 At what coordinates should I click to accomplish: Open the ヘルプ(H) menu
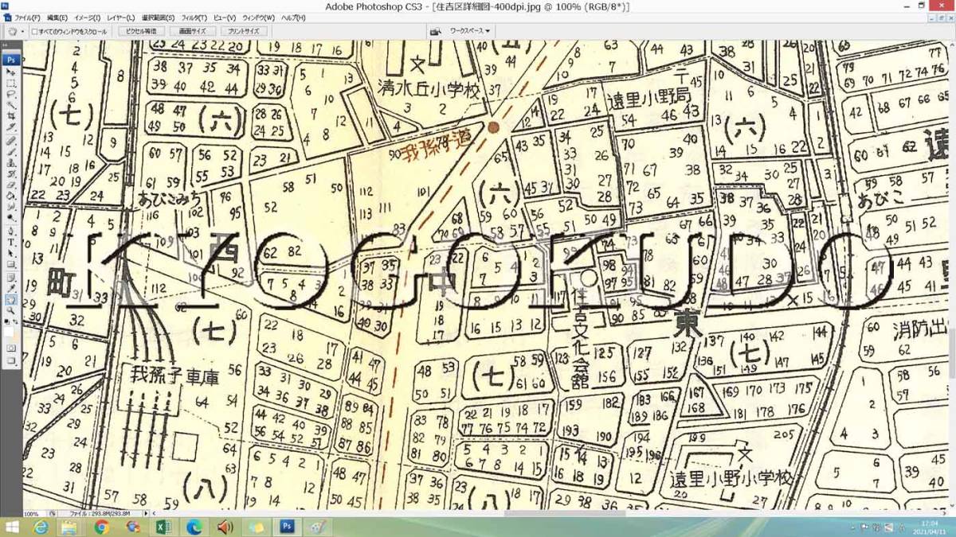[293, 18]
